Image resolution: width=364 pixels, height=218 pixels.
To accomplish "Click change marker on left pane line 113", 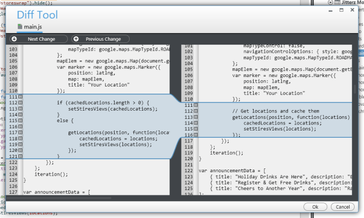I will pos(20,108).
